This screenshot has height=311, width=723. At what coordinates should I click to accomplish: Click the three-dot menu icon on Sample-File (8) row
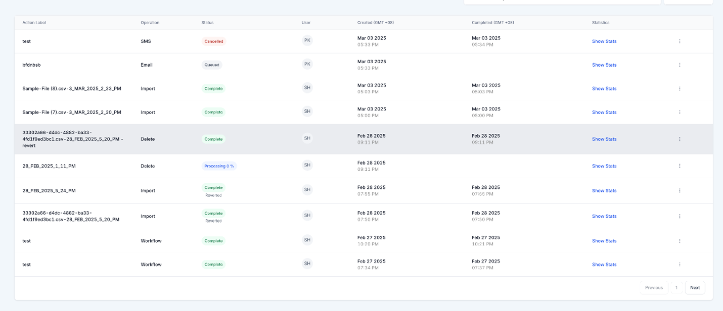coord(680,88)
